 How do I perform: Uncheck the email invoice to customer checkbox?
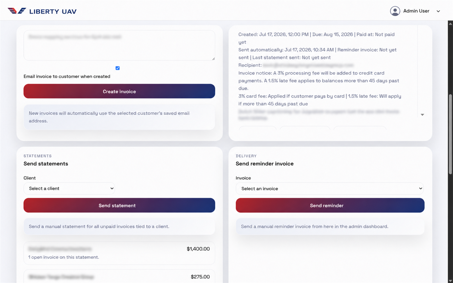[117, 68]
